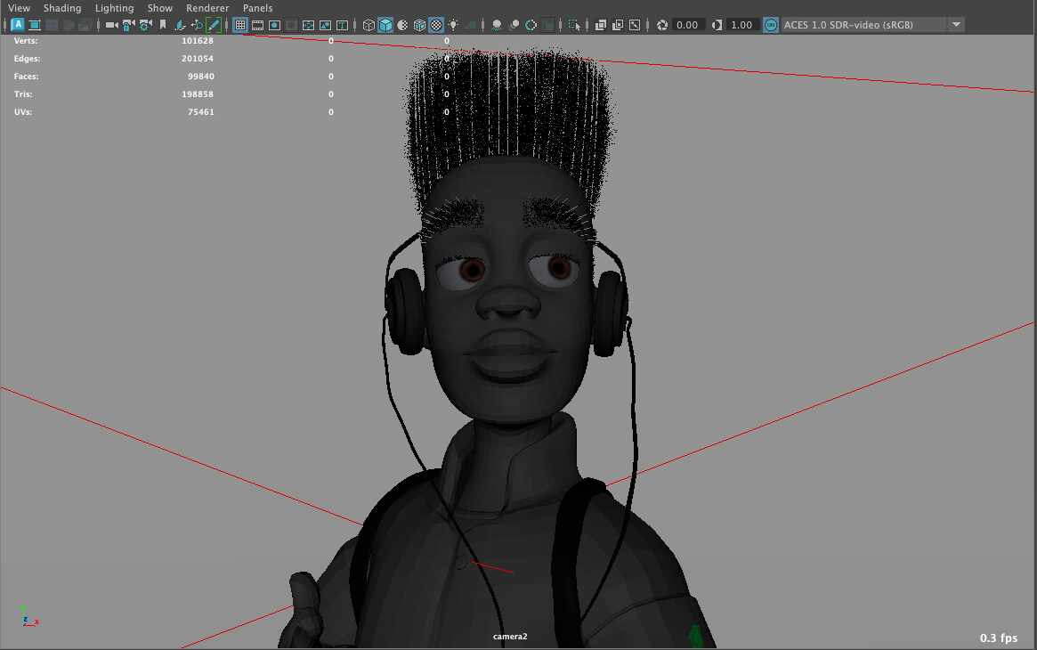The width and height of the screenshot is (1037, 650).
Task: Click the Isolate Select icon
Action: (x=574, y=25)
